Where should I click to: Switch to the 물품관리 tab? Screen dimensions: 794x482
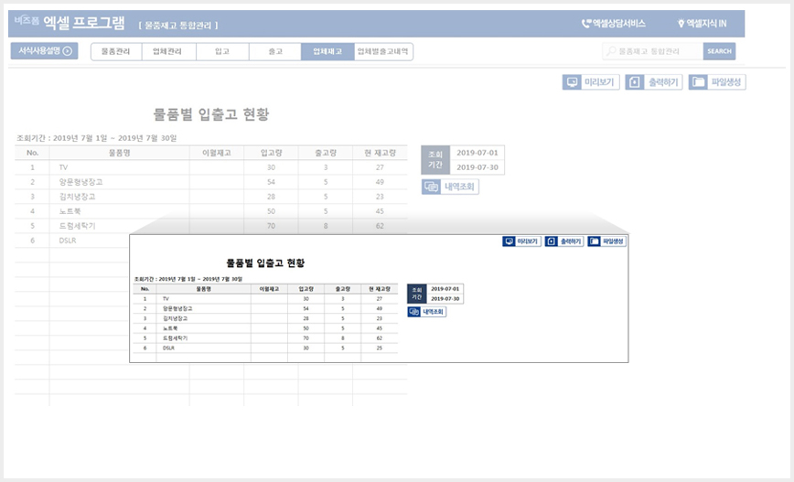pos(116,51)
